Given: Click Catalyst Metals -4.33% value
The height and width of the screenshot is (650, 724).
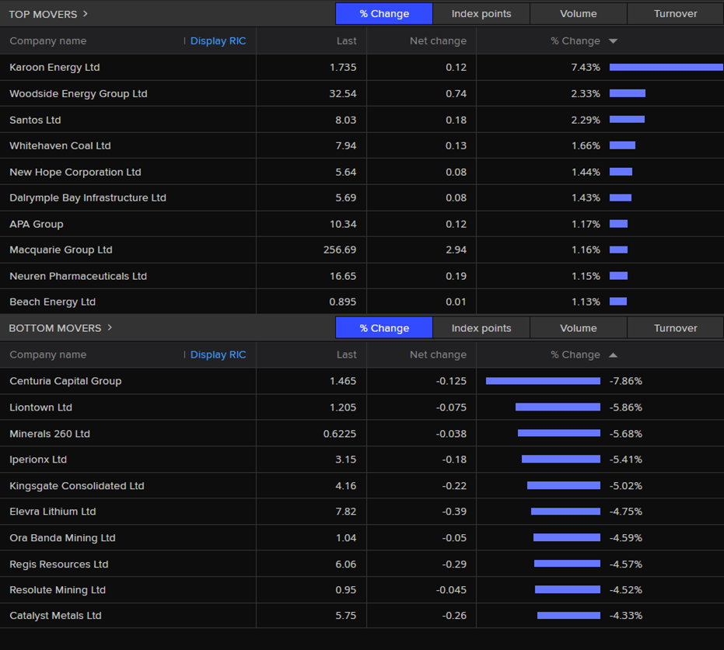Looking at the screenshot, I should tap(626, 616).
